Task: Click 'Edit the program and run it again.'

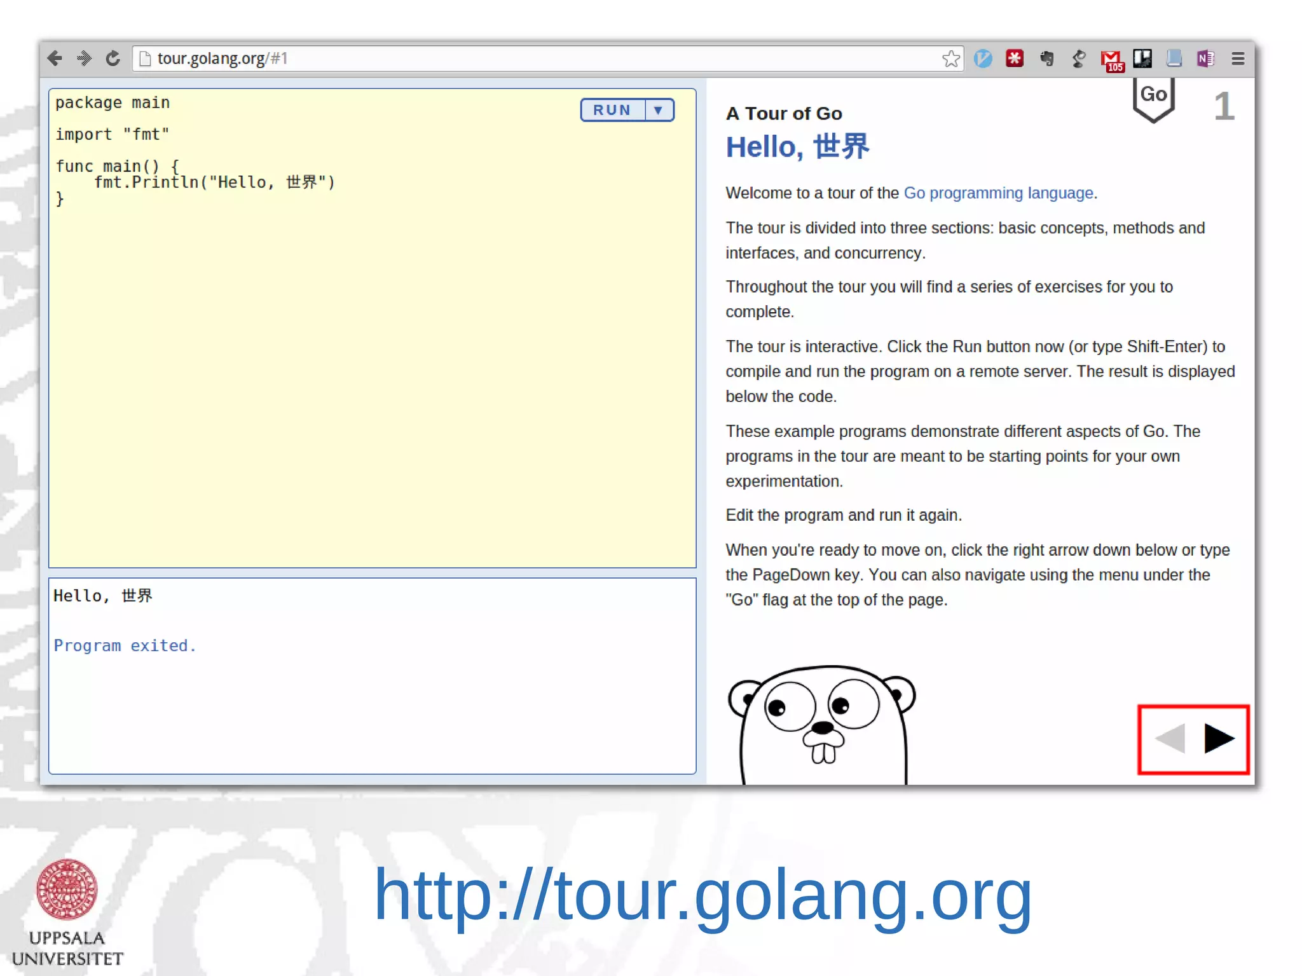Action: 844,515
